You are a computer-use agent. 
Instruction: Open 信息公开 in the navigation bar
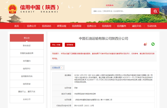[x=32, y=26]
